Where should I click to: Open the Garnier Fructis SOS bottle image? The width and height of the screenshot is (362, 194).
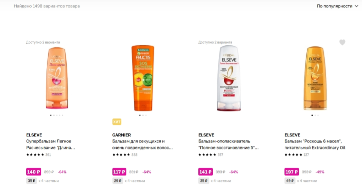tap(143, 78)
